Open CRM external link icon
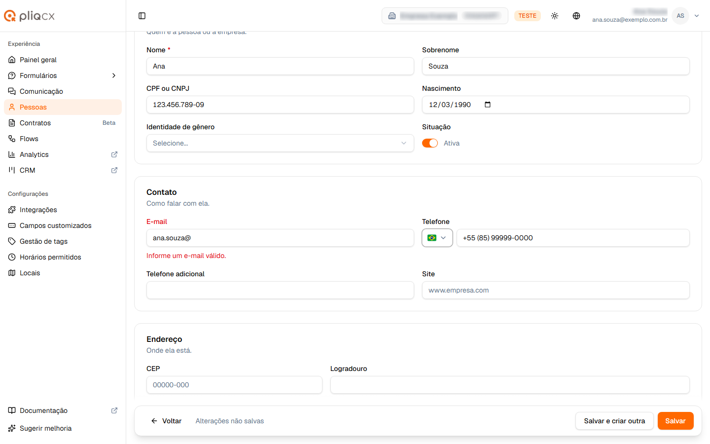This screenshot has height=444, width=710. [114, 170]
